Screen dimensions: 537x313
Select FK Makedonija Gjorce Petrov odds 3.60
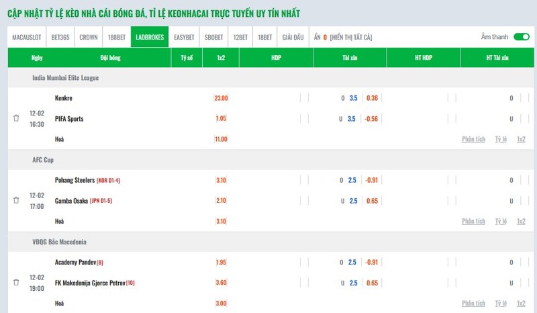tap(222, 283)
